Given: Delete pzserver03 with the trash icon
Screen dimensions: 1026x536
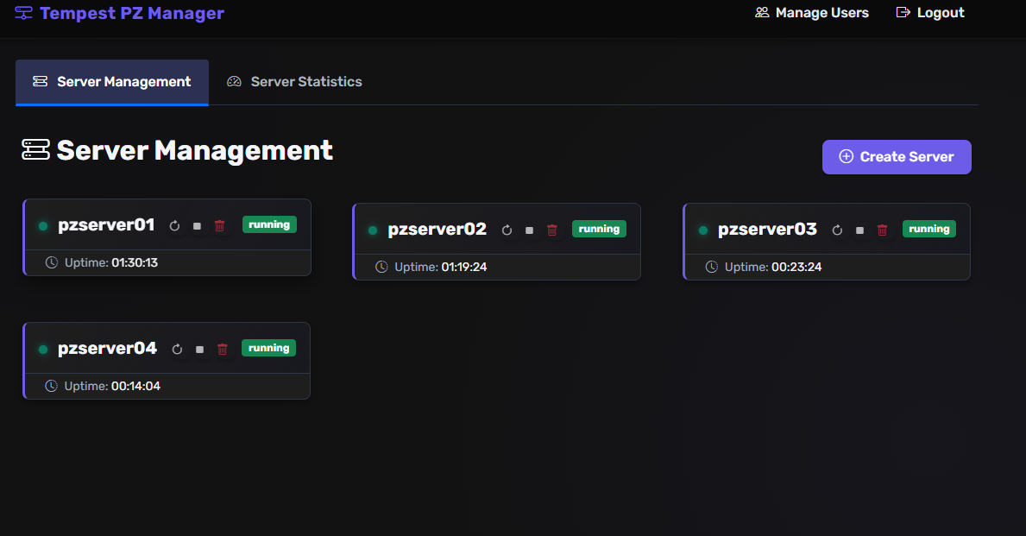Looking at the screenshot, I should pyautogui.click(x=882, y=230).
